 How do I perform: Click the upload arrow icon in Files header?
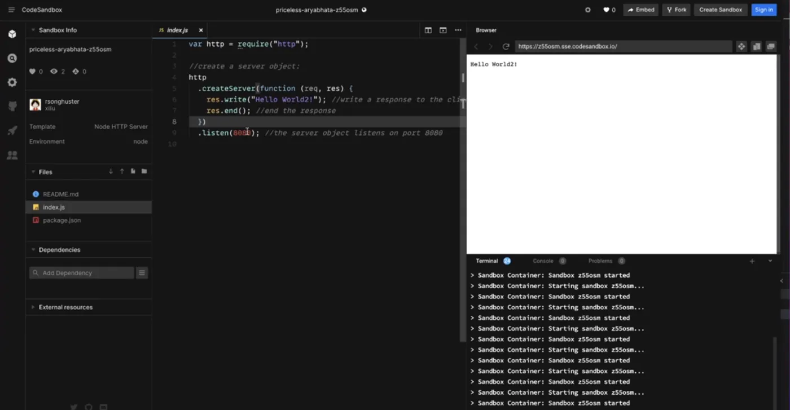(122, 171)
